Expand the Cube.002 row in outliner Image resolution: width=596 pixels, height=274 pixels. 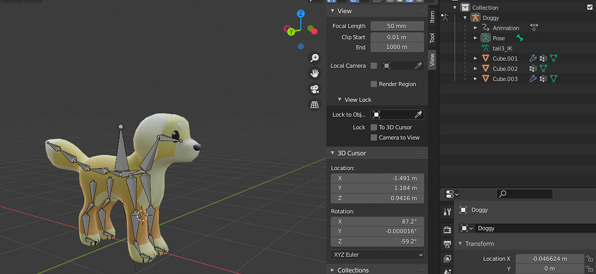(x=475, y=68)
